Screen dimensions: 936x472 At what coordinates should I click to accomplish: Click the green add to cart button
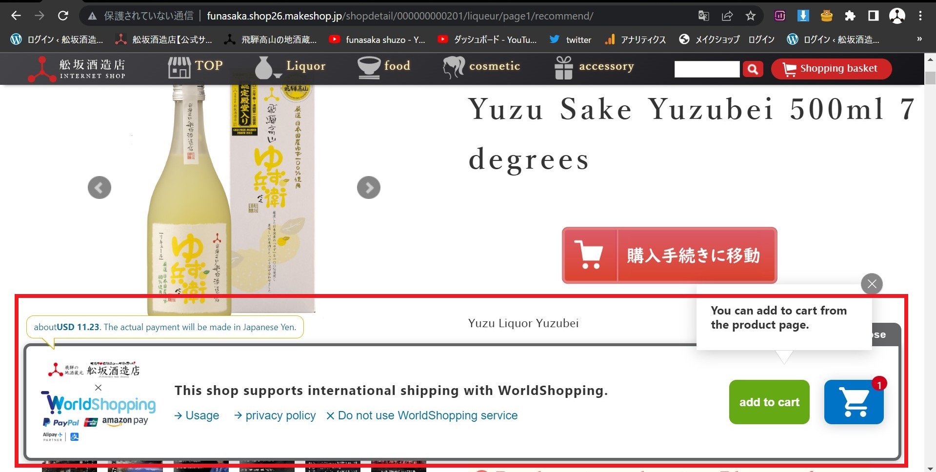769,402
